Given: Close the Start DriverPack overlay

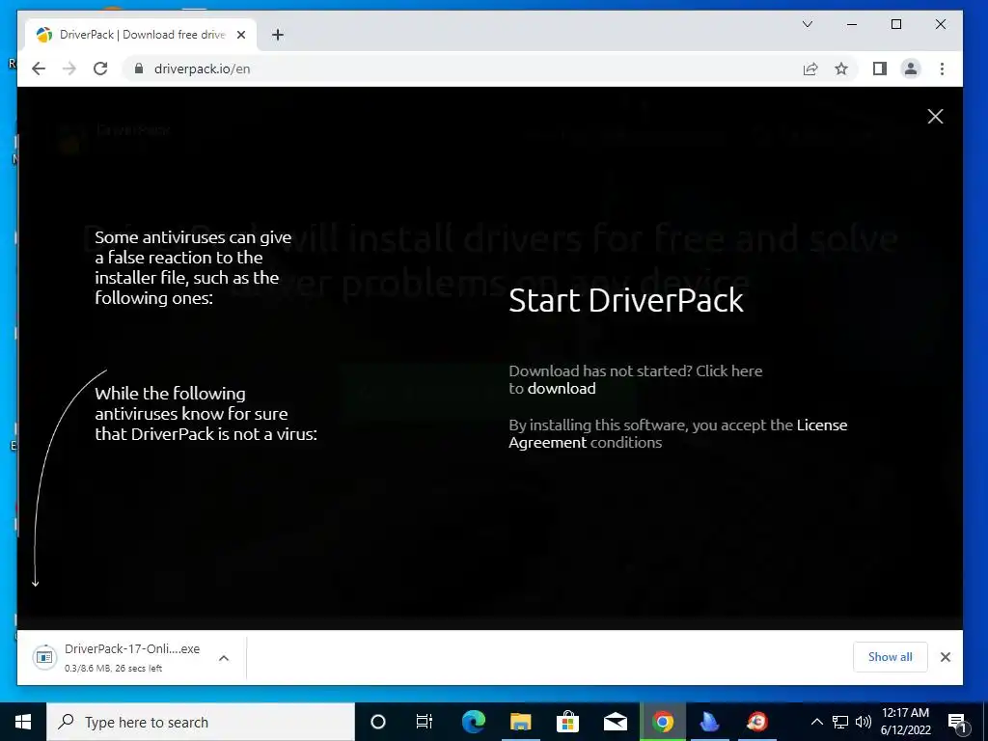Looking at the screenshot, I should click(x=935, y=116).
